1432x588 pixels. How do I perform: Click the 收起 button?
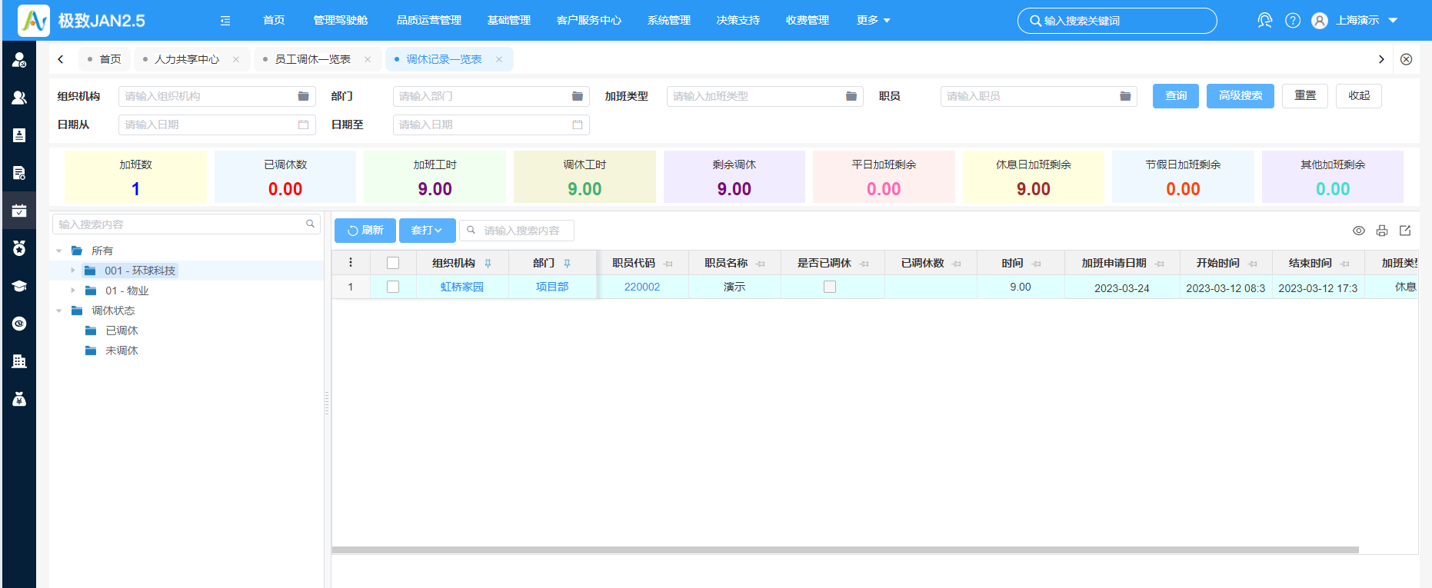tap(1359, 96)
